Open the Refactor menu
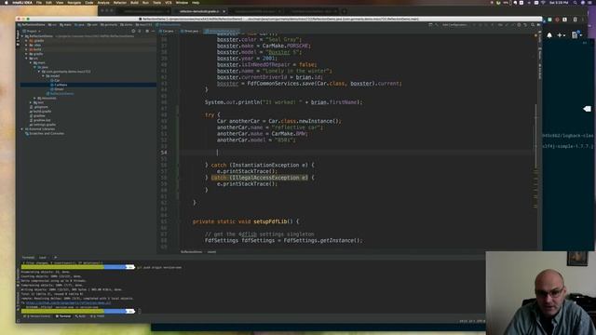 (120, 3)
